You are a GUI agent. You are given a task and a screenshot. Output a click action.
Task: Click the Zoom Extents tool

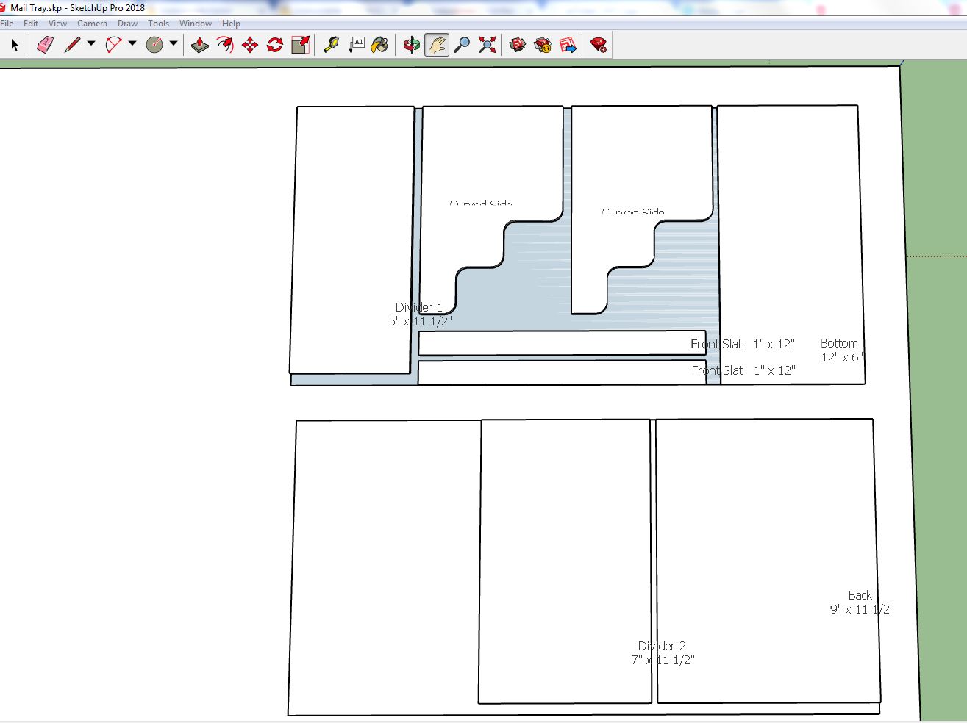(487, 45)
